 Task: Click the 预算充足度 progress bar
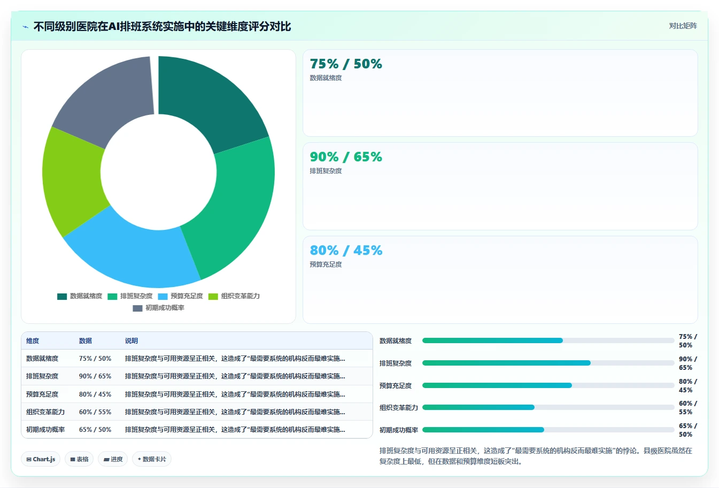pyautogui.click(x=548, y=385)
